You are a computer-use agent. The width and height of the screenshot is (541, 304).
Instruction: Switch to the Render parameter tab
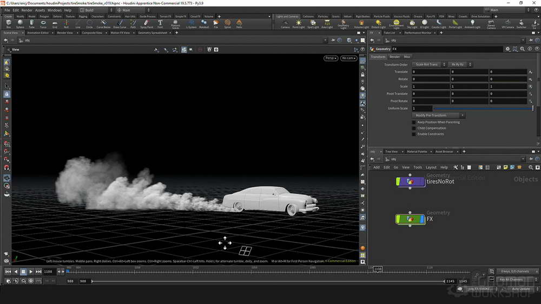394,57
